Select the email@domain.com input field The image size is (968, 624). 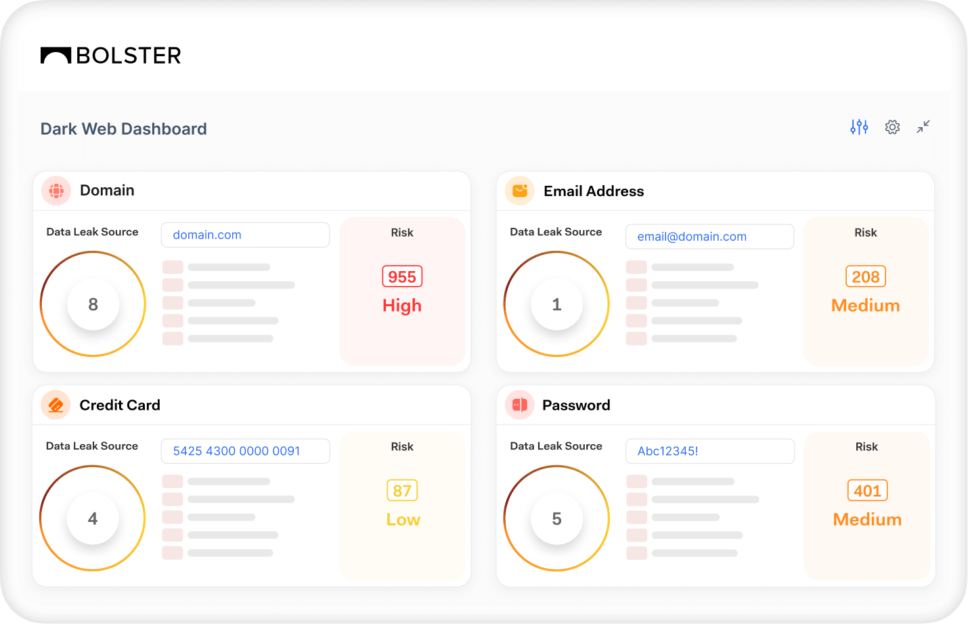709,237
